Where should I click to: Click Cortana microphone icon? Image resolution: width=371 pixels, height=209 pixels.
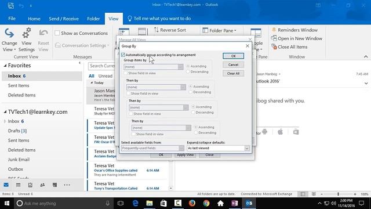pyautogui.click(x=107, y=203)
